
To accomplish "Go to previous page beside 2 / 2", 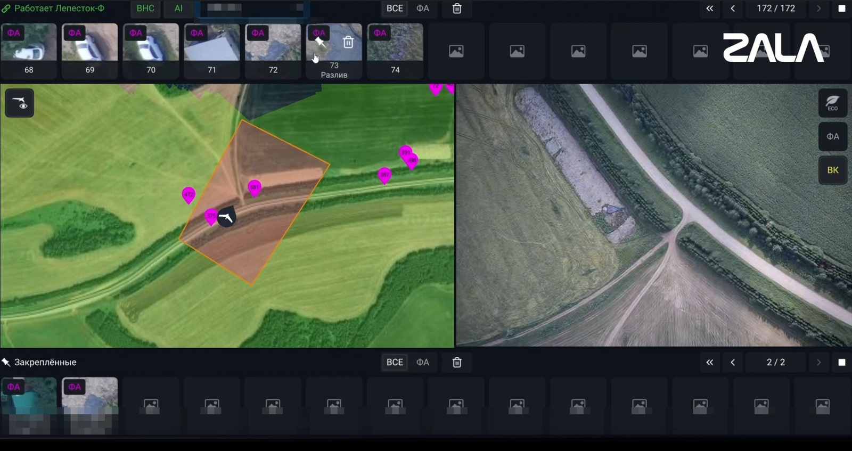I will [733, 362].
